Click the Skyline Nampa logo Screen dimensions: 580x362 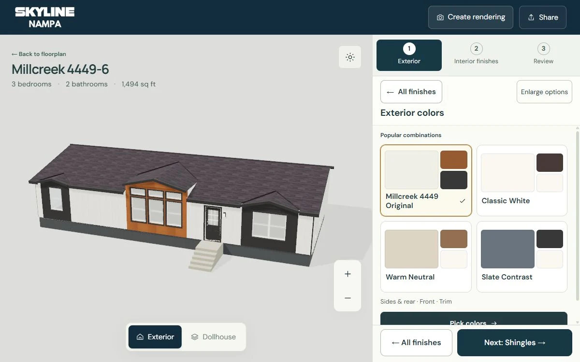click(44, 17)
